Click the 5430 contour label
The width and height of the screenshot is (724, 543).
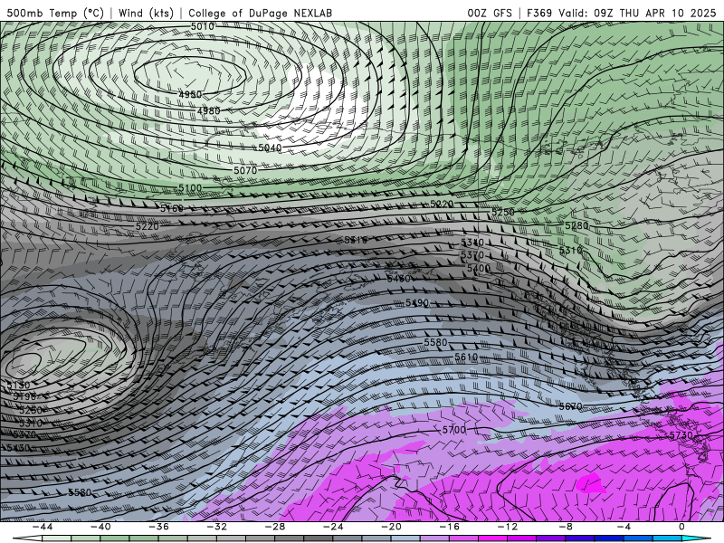coord(18,448)
